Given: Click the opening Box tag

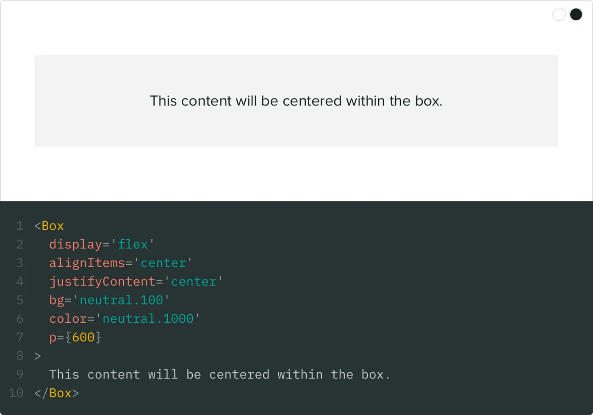Looking at the screenshot, I should (x=48, y=226).
